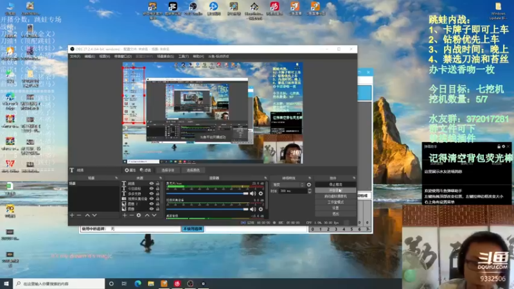Image resolution: width=514 pixels, height=289 pixels.
Task: Move source down in sources list
Action: pyautogui.click(x=154, y=215)
